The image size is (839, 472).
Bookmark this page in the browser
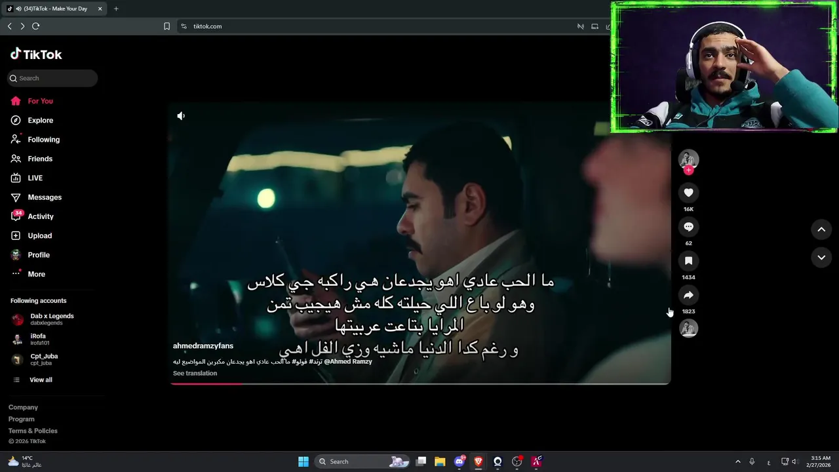[166, 26]
